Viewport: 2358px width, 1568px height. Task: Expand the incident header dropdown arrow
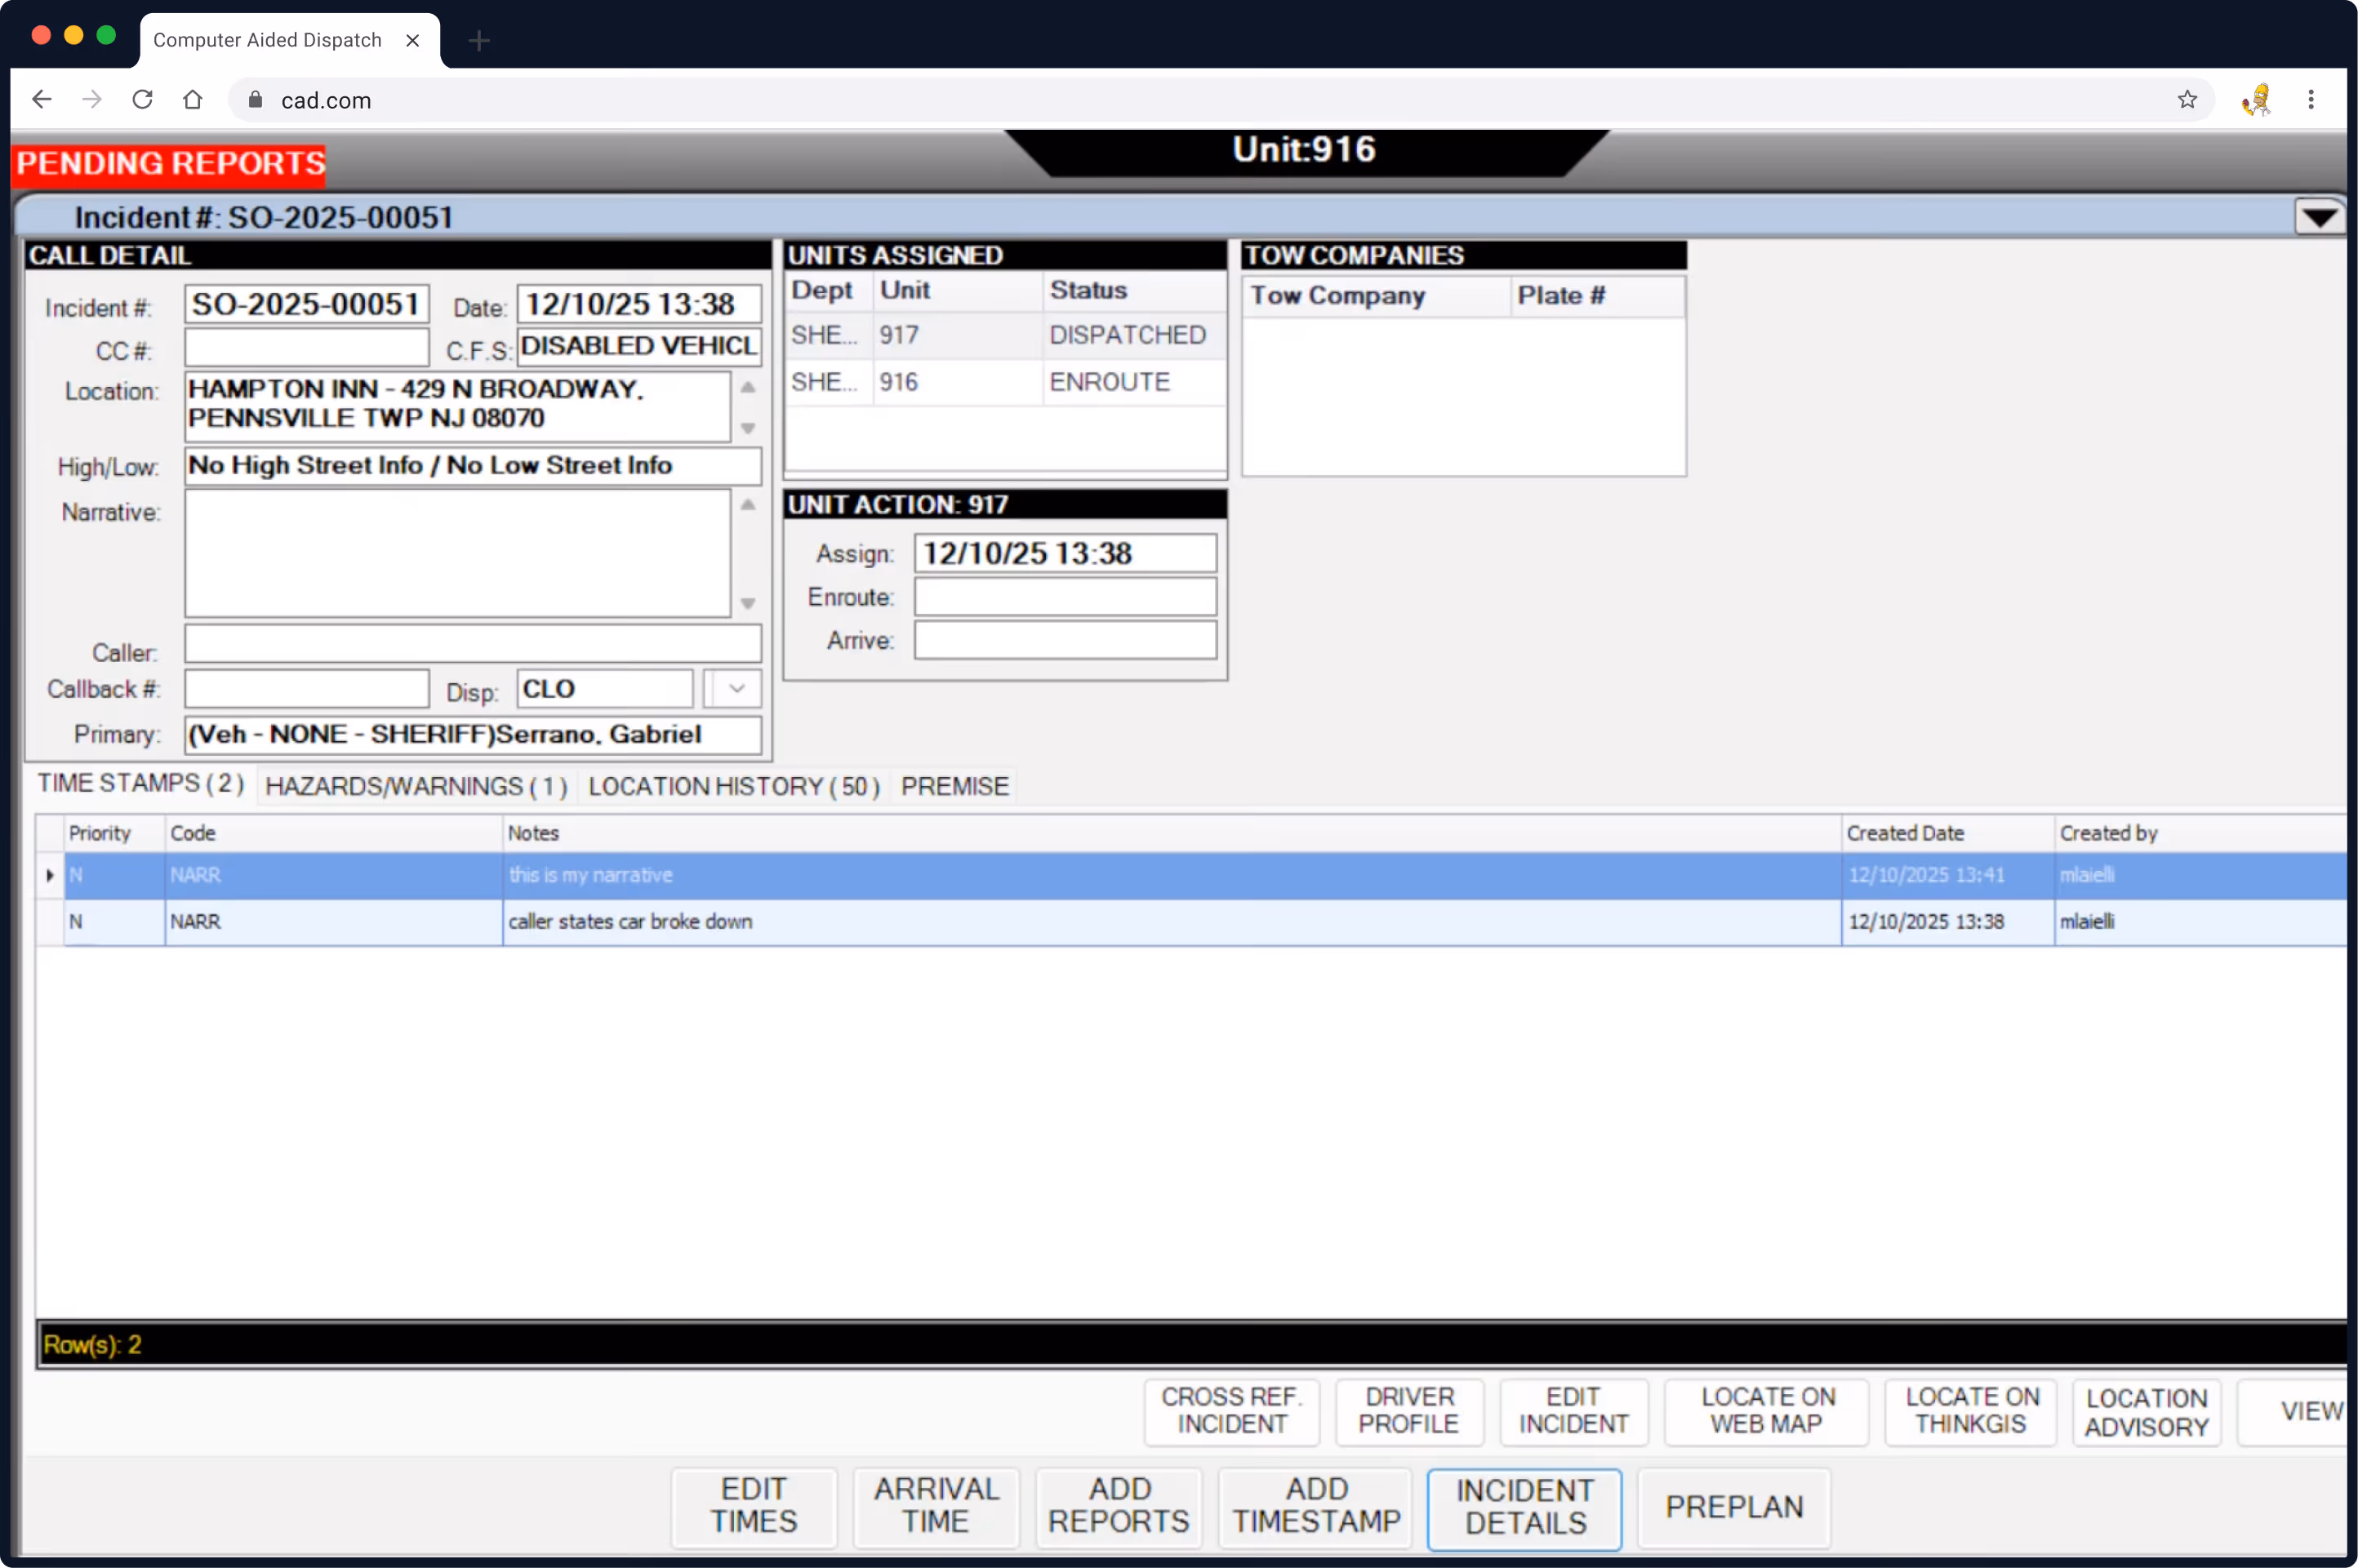click(x=2318, y=216)
